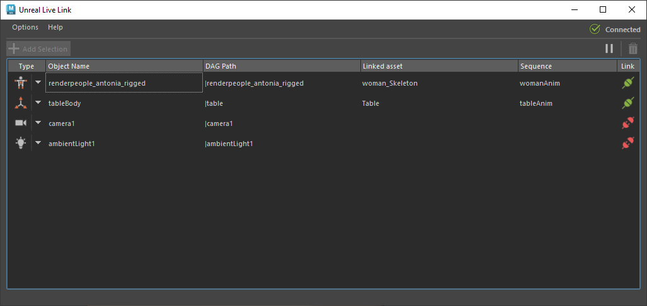Open type dropdown for tableBody
Screen dimensions: 647x306
(x=38, y=103)
